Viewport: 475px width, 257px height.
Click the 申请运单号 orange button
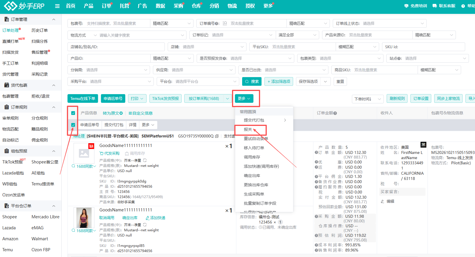(113, 98)
